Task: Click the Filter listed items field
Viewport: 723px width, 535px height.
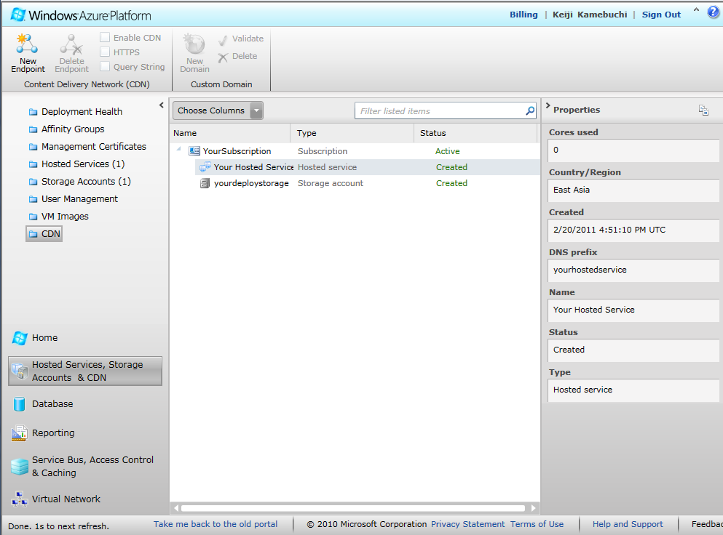Action: [440, 111]
